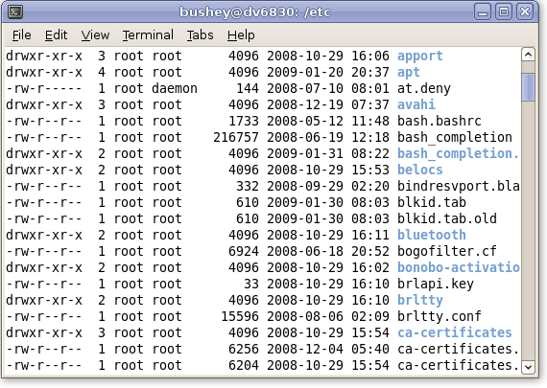Click the terminal icon in title bar

point(15,11)
